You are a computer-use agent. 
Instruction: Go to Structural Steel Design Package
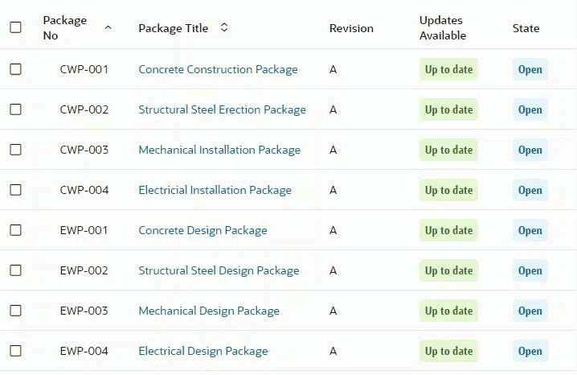pos(219,270)
